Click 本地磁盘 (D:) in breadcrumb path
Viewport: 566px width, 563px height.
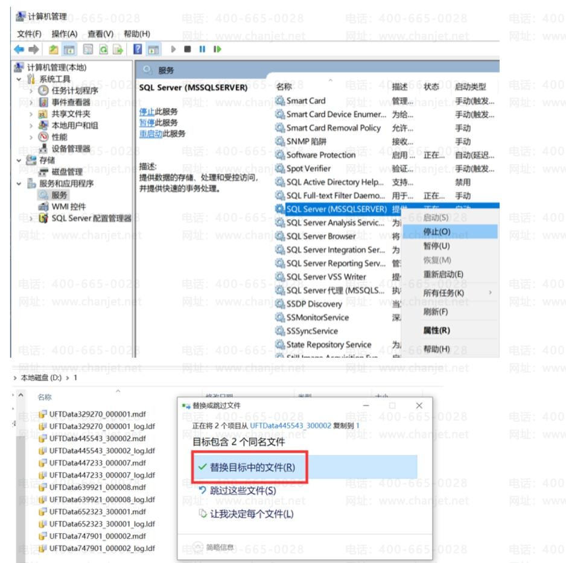click(41, 378)
